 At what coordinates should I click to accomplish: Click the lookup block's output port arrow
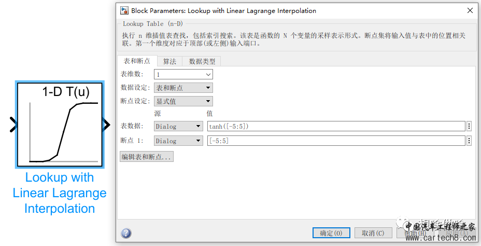pyautogui.click(x=106, y=125)
